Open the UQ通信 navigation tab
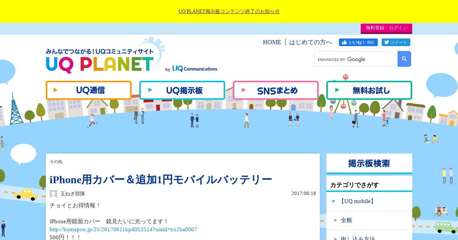The image size is (458, 240). (x=89, y=90)
